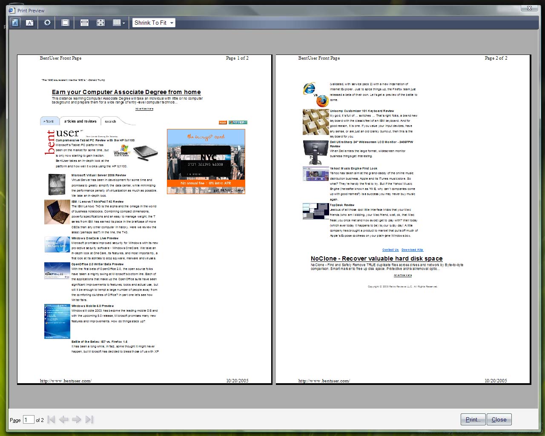Click the Unicomp keyboard photo
Screen dimensions: 545x436
pyautogui.click(x=316, y=122)
